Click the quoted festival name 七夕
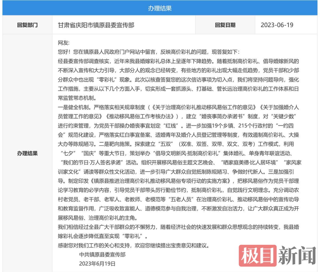The image size is (320, 272). 68,153
